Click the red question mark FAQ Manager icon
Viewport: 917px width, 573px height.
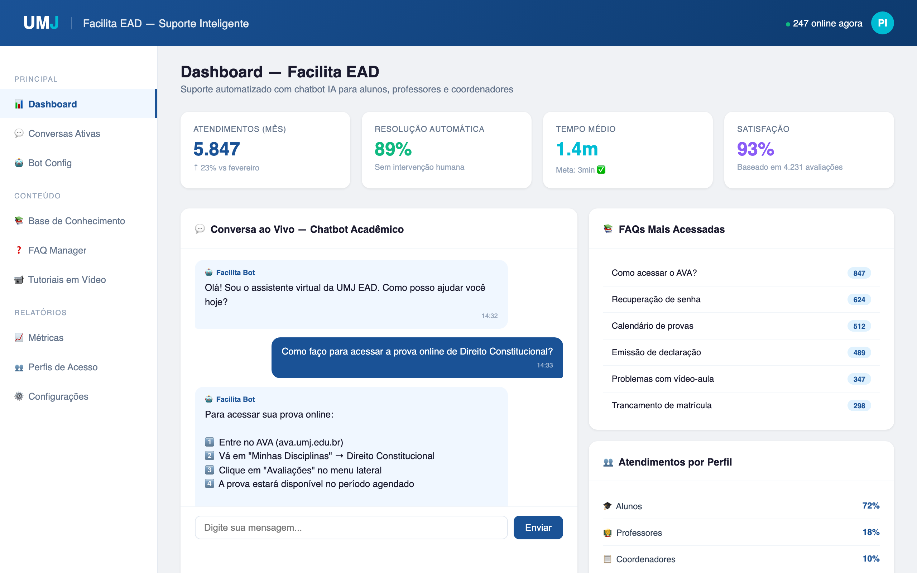(x=19, y=250)
